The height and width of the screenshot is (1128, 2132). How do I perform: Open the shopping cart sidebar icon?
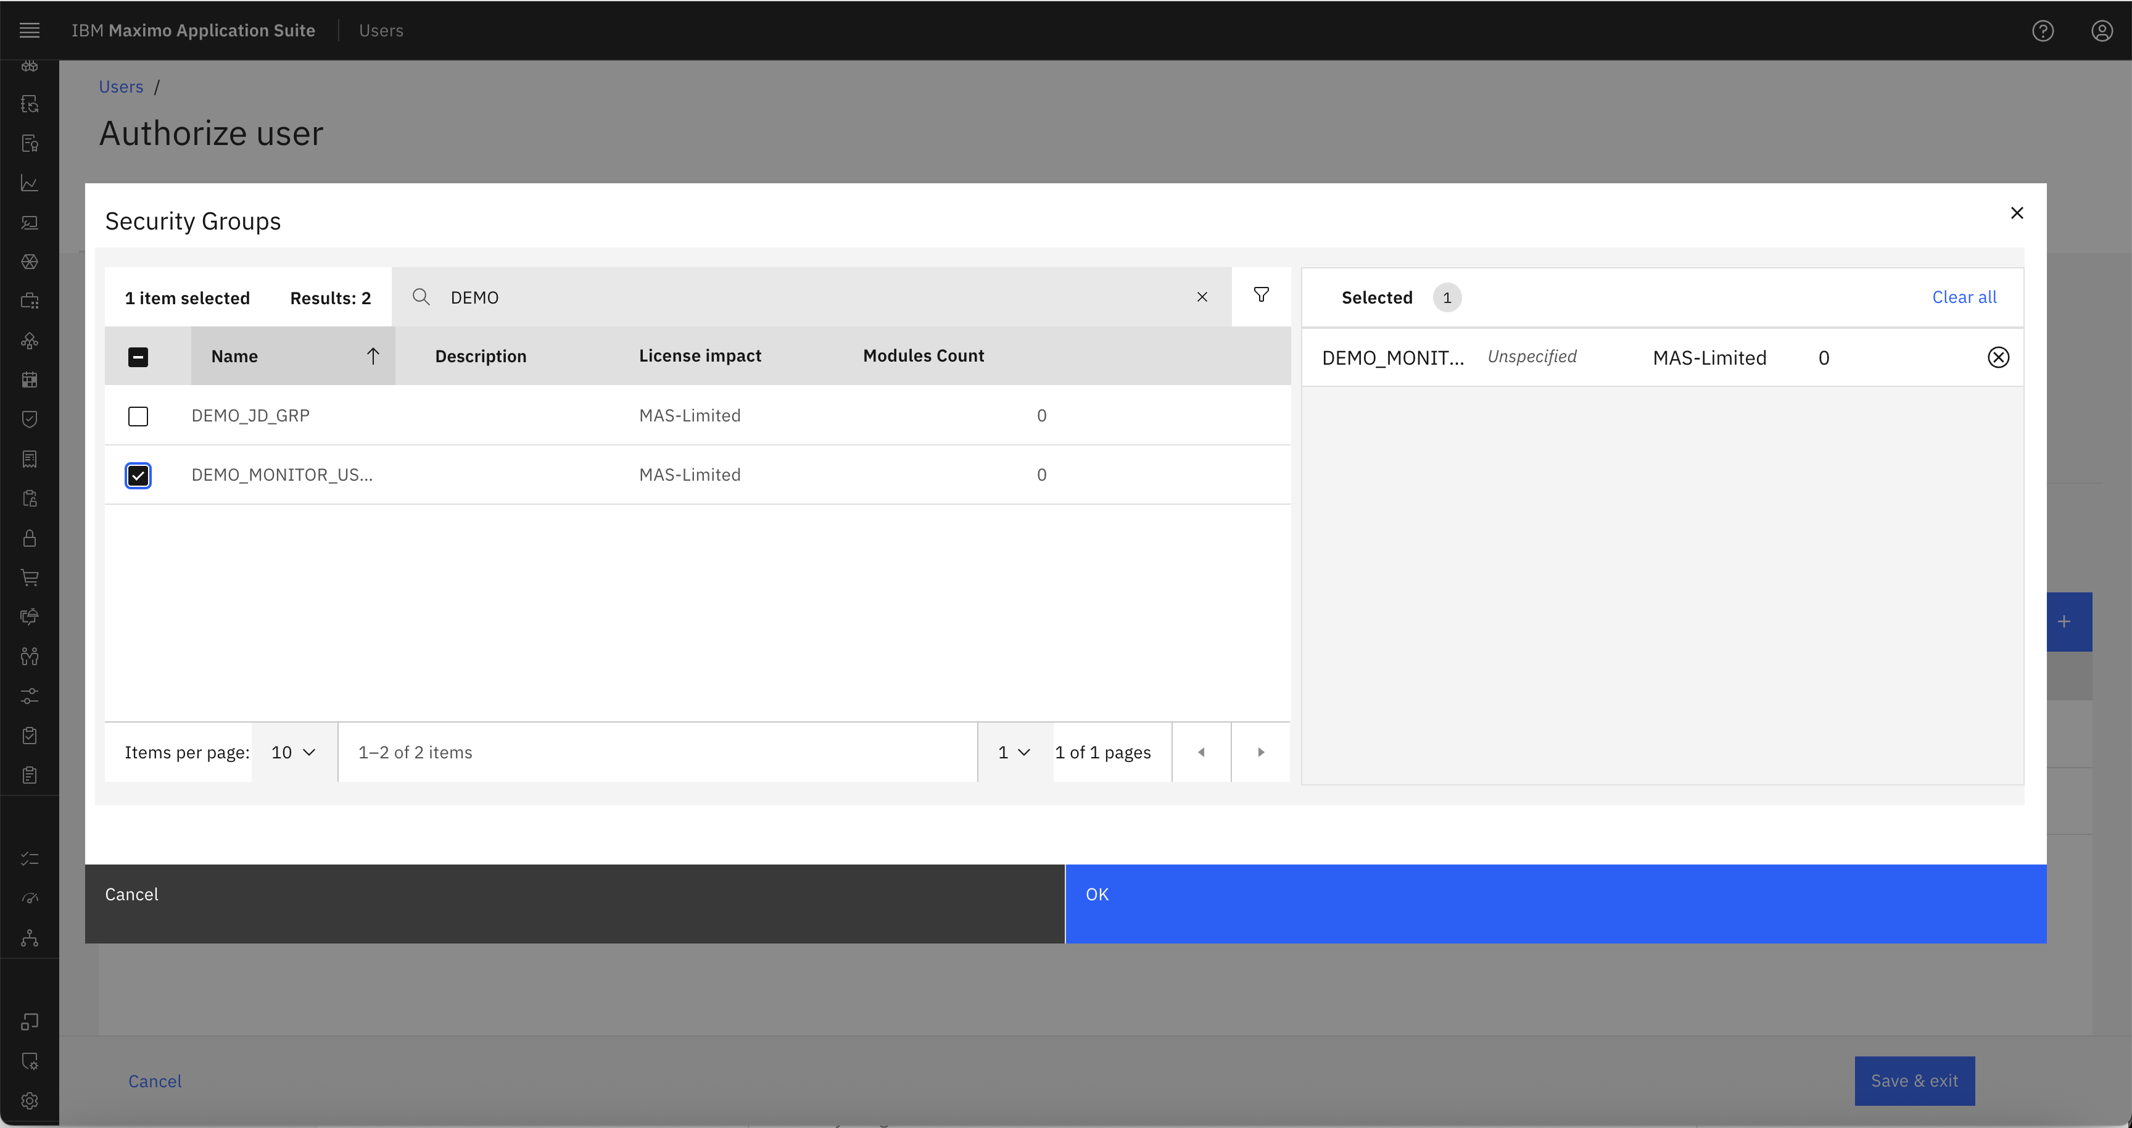click(30, 578)
